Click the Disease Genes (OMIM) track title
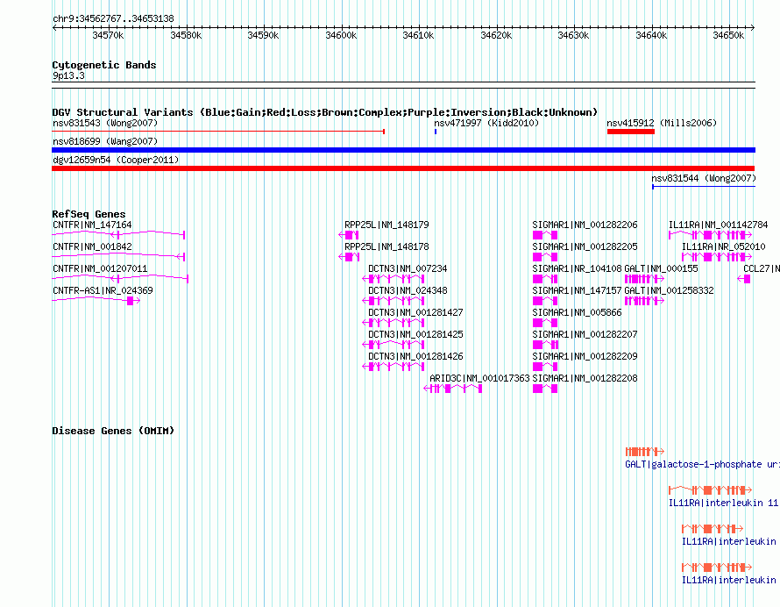 tap(113, 431)
